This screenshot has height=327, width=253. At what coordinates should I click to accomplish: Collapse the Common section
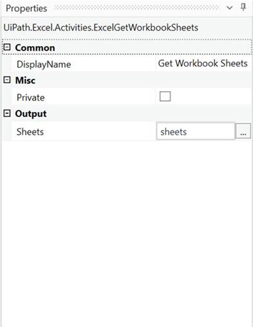pos(6,48)
